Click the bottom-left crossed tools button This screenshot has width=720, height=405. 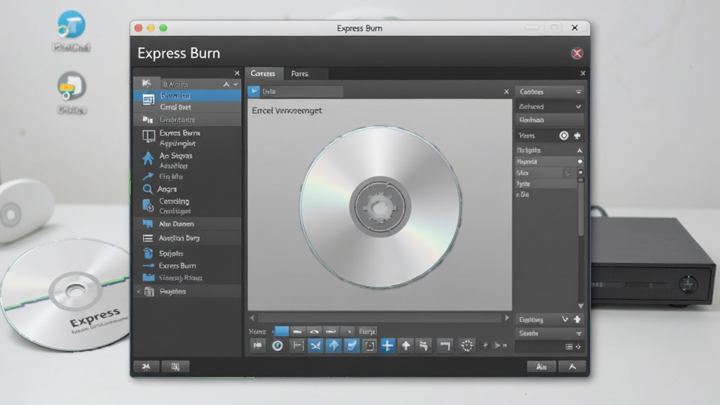(146, 366)
